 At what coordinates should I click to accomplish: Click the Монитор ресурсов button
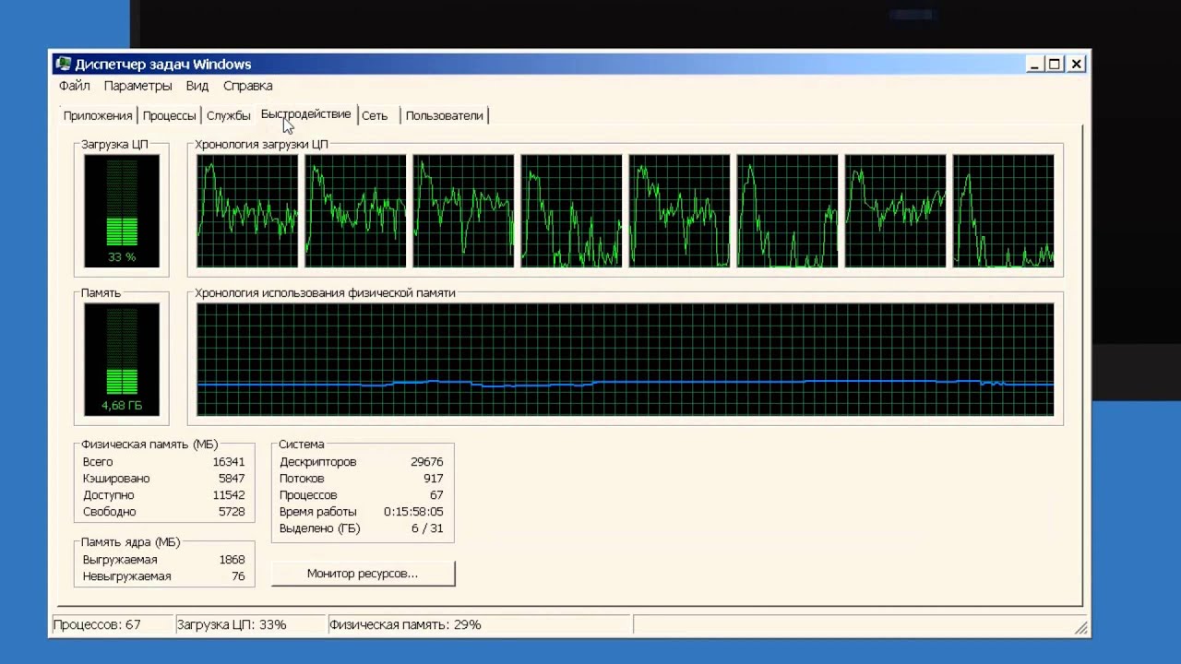tap(363, 574)
